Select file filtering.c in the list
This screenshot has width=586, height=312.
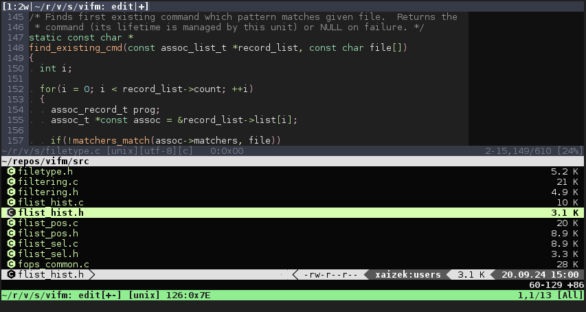tap(48, 182)
